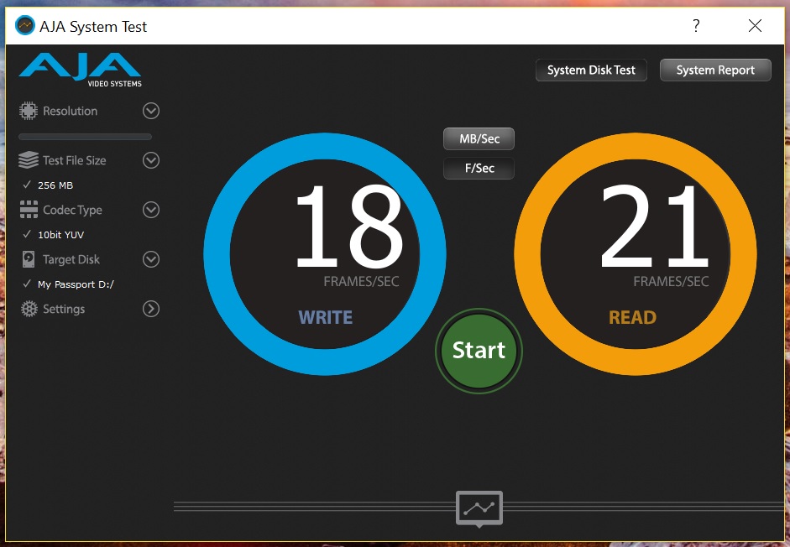Image resolution: width=790 pixels, height=547 pixels.
Task: Select the 10bit YUV checked option
Action: click(54, 235)
